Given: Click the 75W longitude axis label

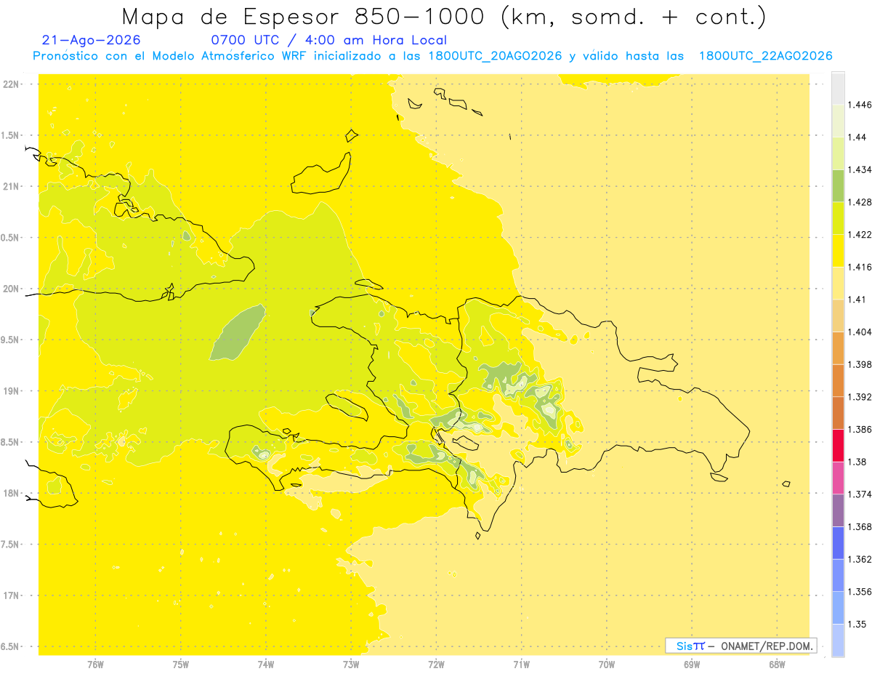Looking at the screenshot, I should point(180,665).
